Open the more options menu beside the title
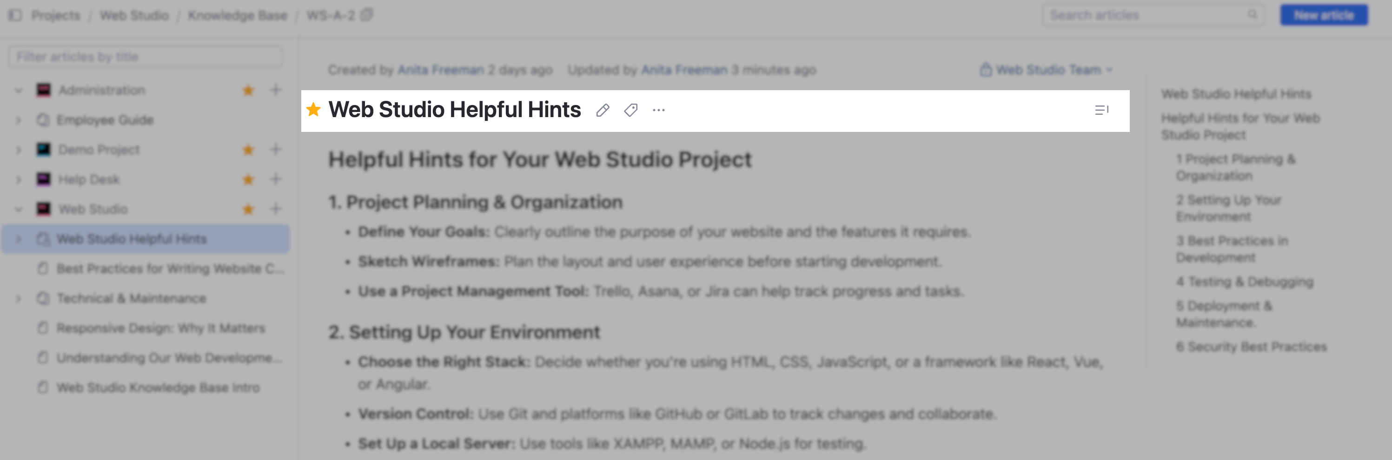This screenshot has height=460, width=1392. [659, 111]
